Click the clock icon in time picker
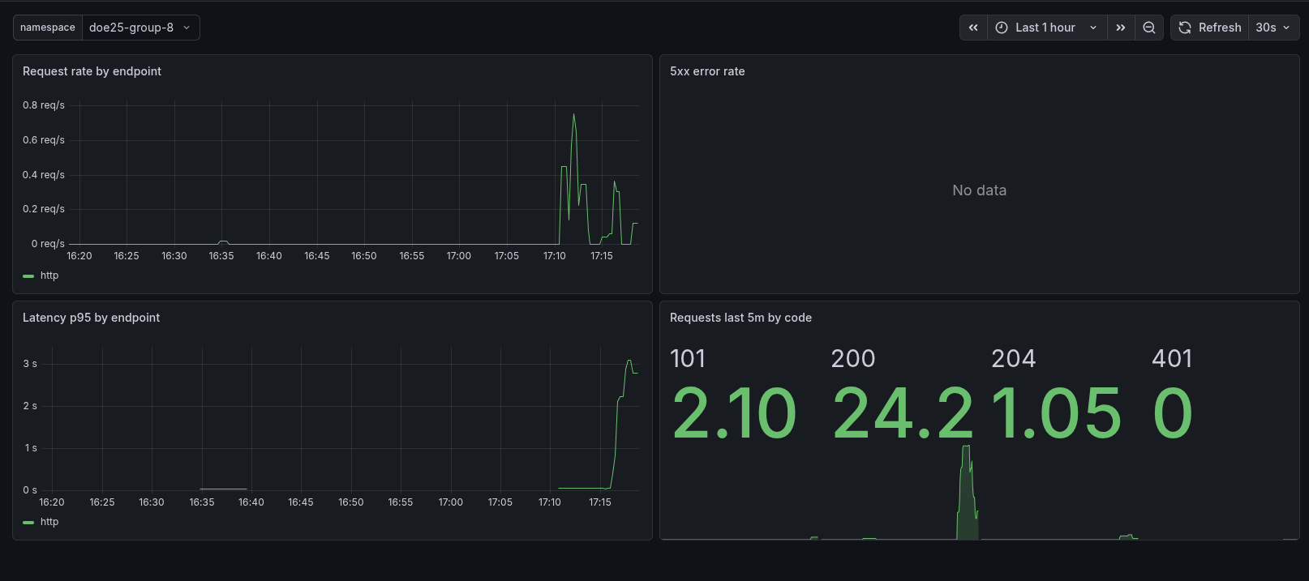This screenshot has width=1309, height=581. [1002, 28]
